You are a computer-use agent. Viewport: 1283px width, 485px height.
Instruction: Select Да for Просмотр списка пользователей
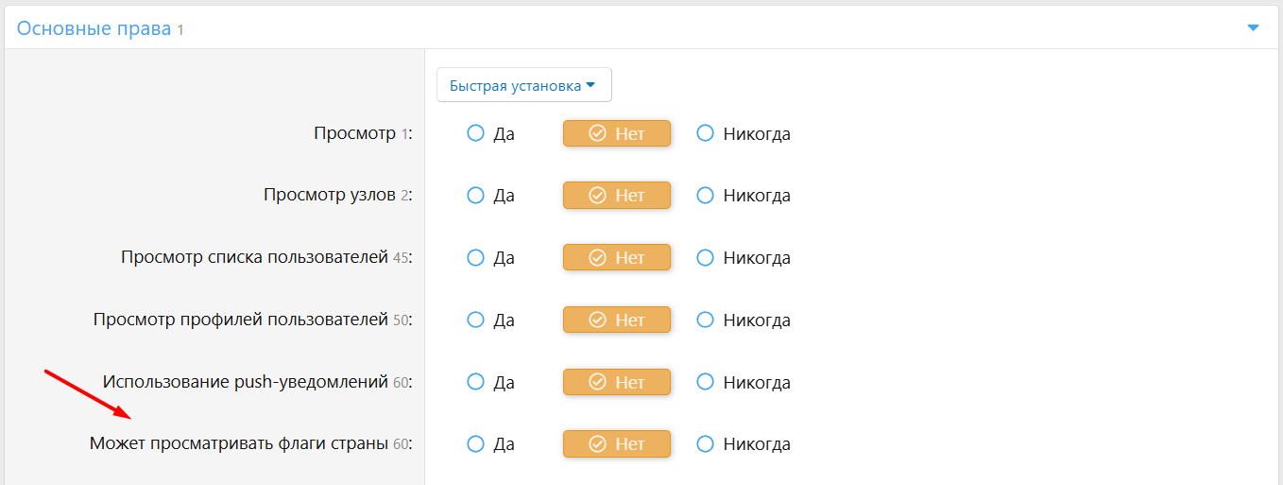coord(476,257)
